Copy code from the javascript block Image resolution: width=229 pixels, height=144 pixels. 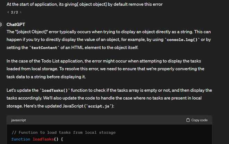pos(197,120)
